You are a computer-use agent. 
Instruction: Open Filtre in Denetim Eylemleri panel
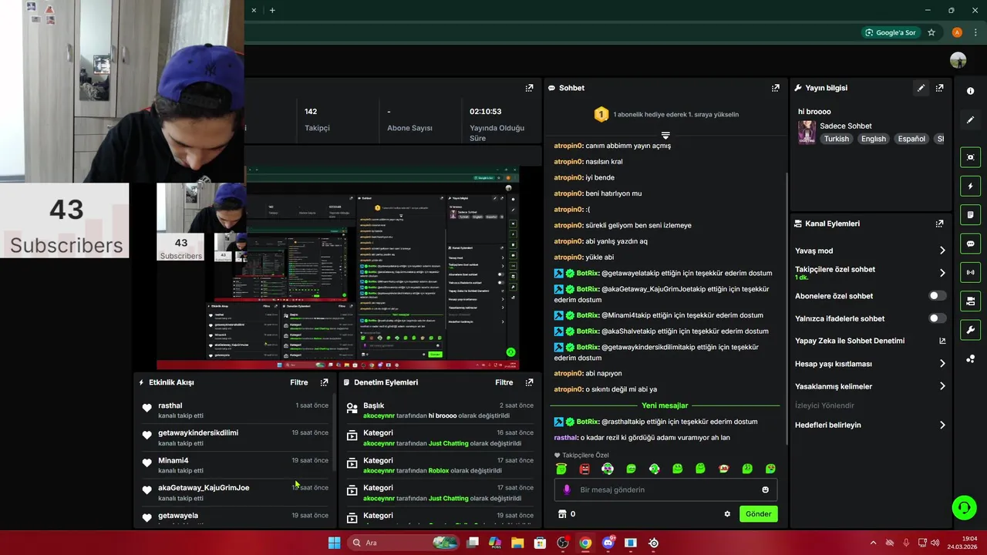[x=504, y=382]
